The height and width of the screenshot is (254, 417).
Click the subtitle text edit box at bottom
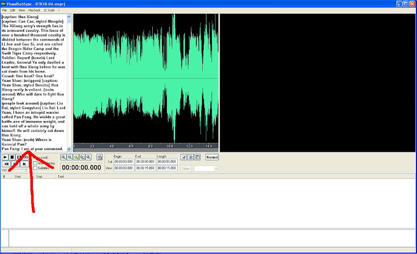[212, 238]
